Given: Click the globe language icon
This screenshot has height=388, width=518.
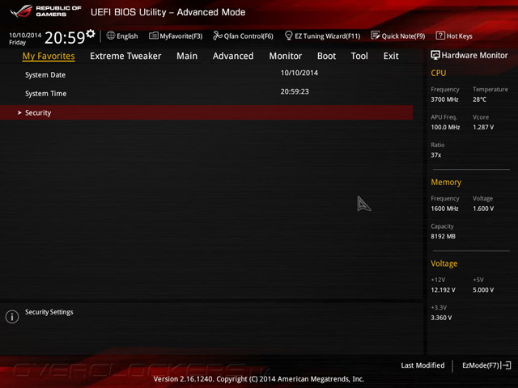Looking at the screenshot, I should [111, 36].
